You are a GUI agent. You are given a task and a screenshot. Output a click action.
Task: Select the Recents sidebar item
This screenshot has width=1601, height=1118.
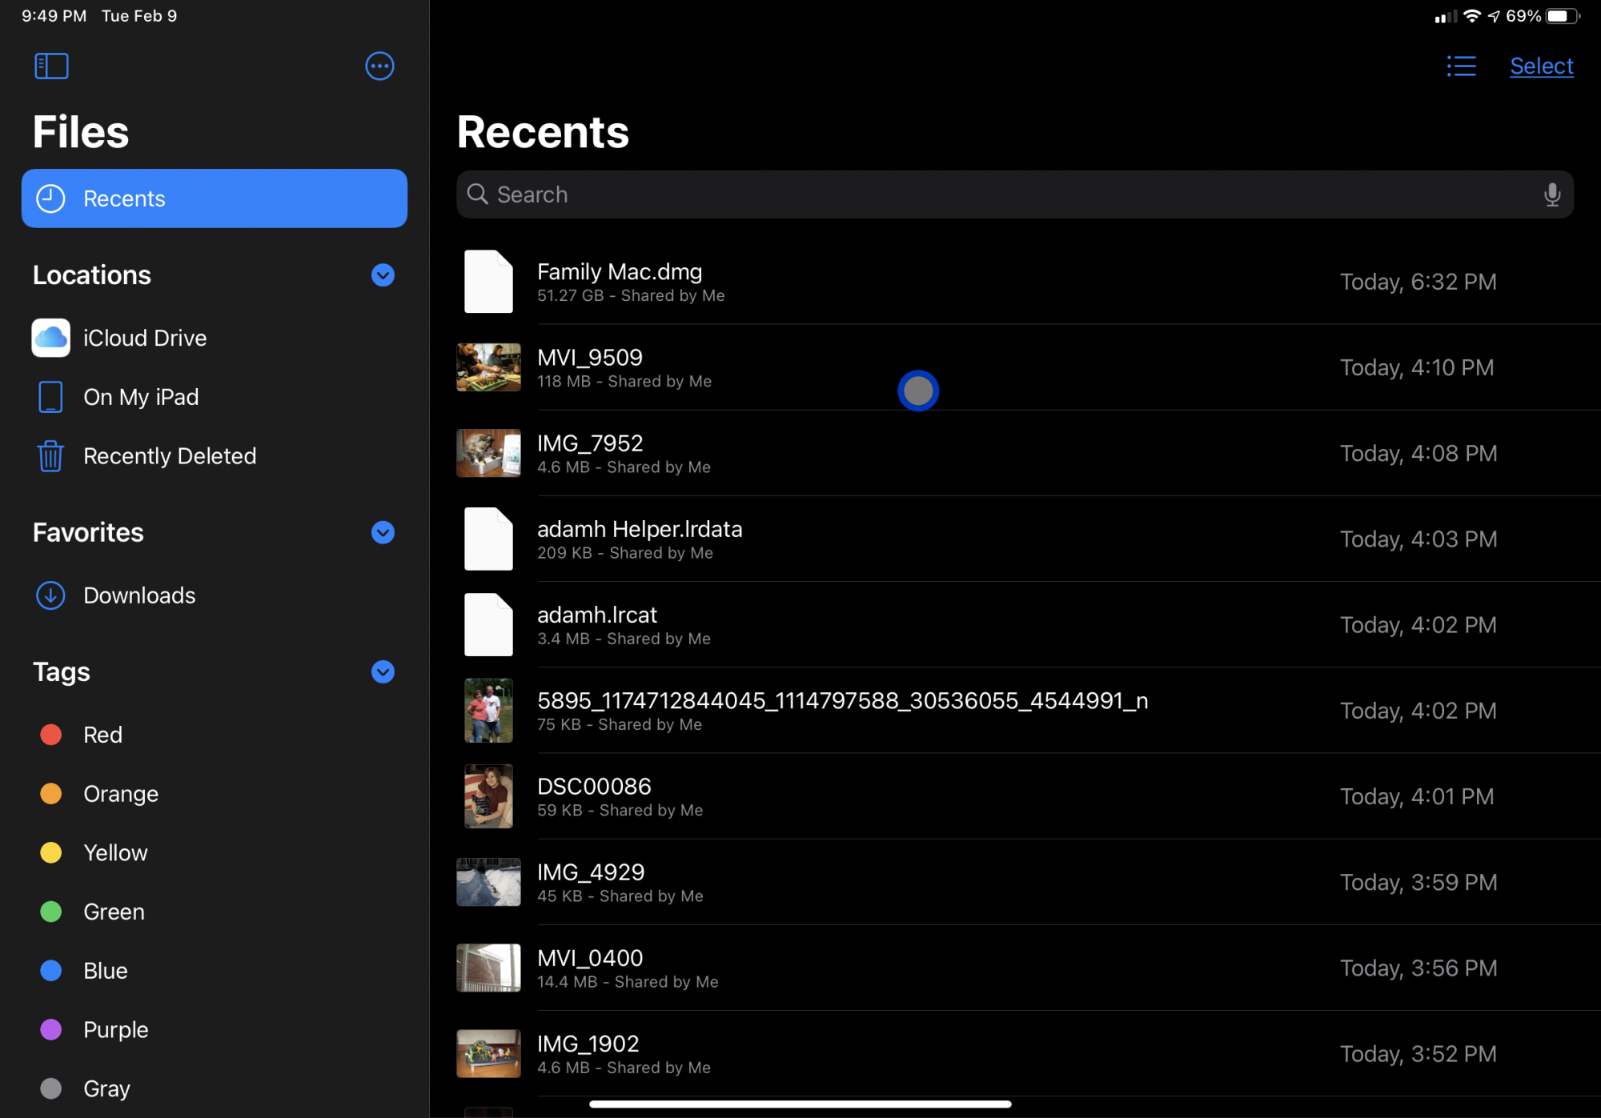click(x=214, y=198)
